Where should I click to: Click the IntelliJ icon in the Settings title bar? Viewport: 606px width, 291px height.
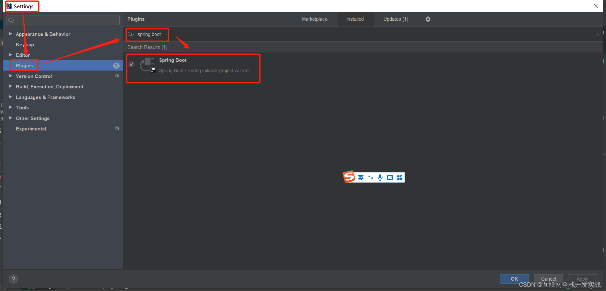(9, 6)
